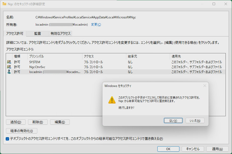This screenshot has width=232, height=154.
Task: Click the folder icon in the title bar
Action: tap(4, 4)
